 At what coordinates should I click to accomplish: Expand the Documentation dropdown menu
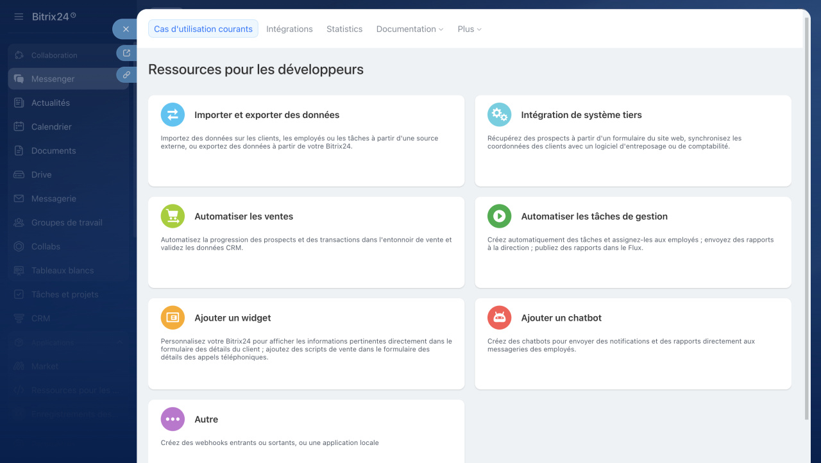(409, 29)
